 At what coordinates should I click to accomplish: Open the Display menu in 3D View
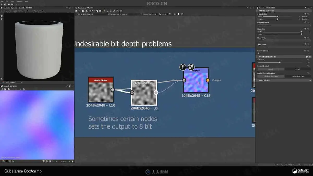(x=36, y=11)
